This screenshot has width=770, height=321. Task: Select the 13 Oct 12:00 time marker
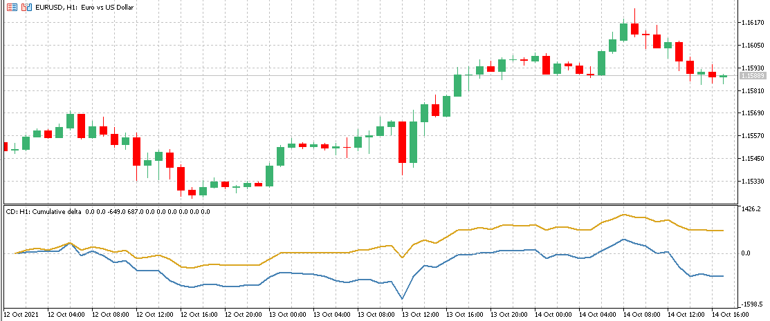(422, 315)
